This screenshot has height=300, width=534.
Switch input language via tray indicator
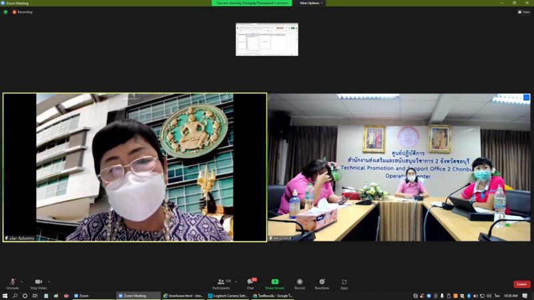(497, 296)
